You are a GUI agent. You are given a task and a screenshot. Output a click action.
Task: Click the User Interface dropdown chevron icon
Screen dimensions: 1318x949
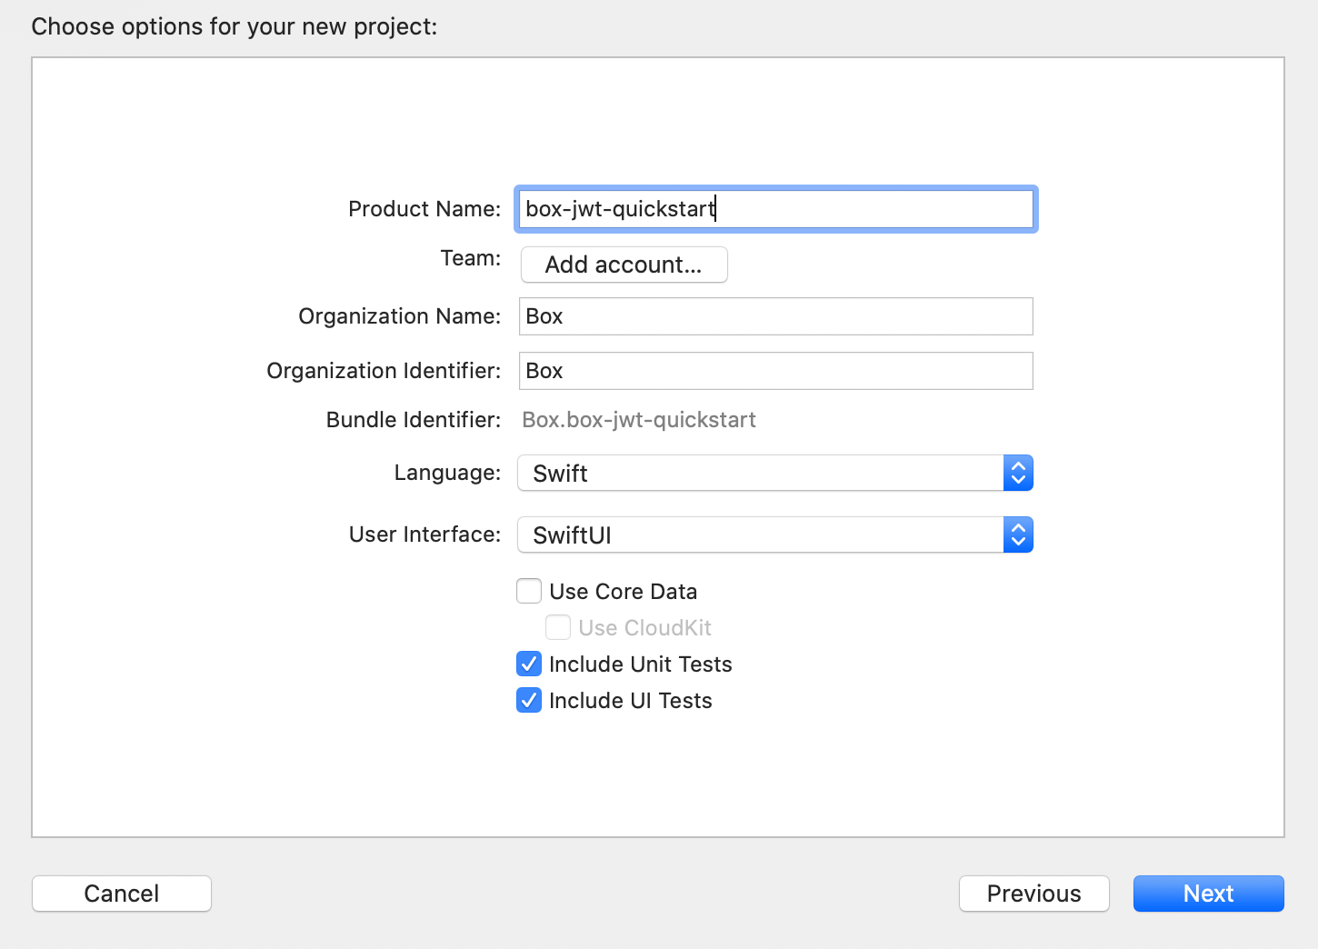(x=1018, y=534)
